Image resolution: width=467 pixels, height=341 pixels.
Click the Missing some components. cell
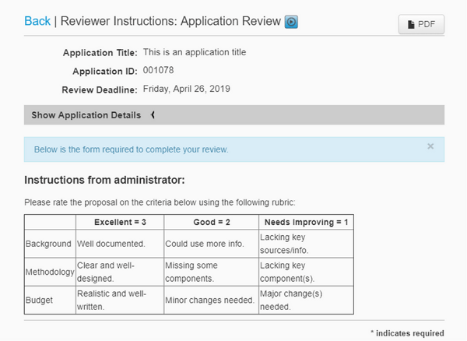pos(212,272)
